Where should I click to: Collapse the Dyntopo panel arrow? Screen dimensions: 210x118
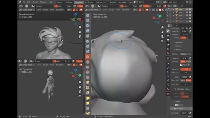172,108
